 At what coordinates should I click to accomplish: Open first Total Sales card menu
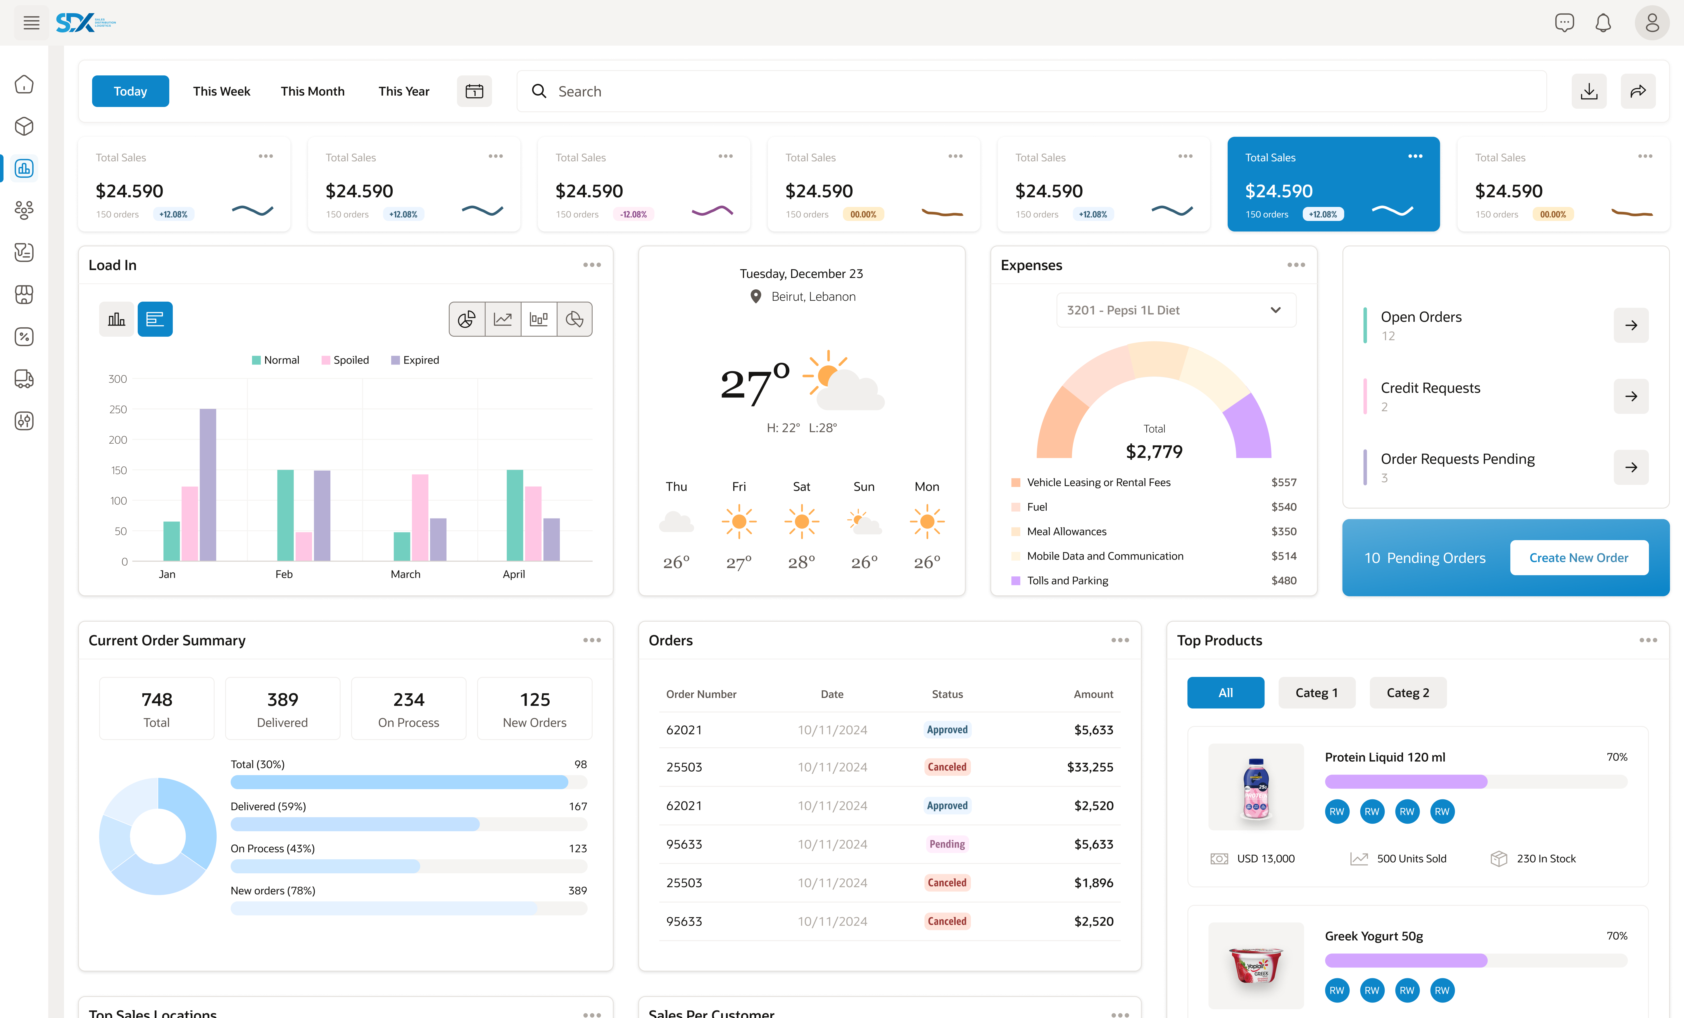click(265, 156)
